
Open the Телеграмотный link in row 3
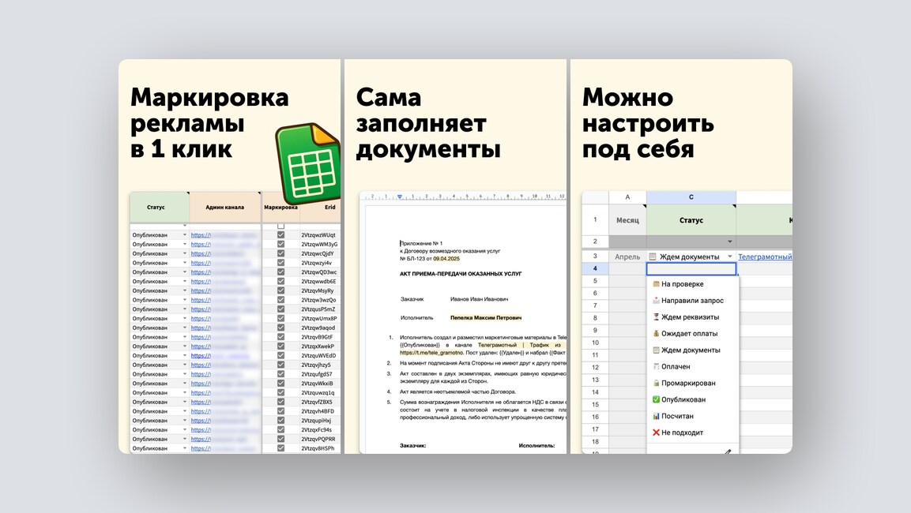(765, 256)
